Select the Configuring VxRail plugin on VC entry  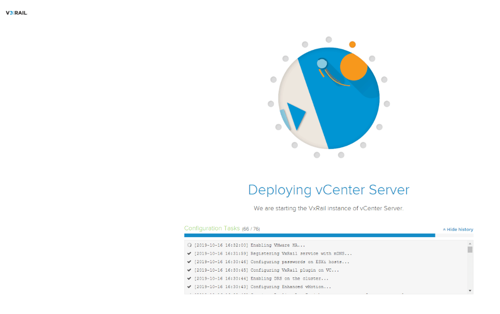[294, 270]
